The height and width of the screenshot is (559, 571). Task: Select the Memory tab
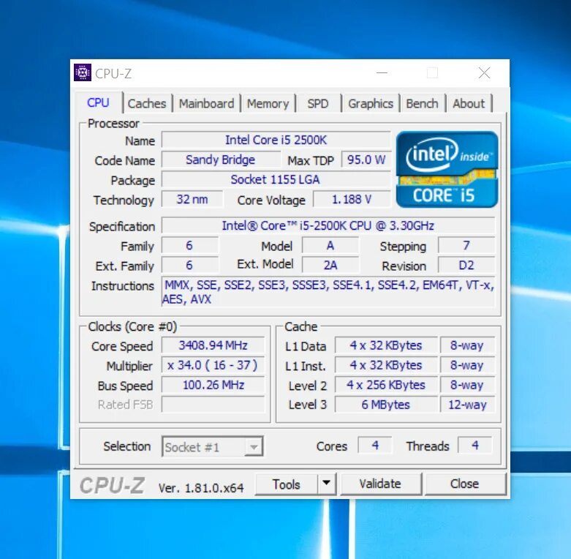point(268,103)
